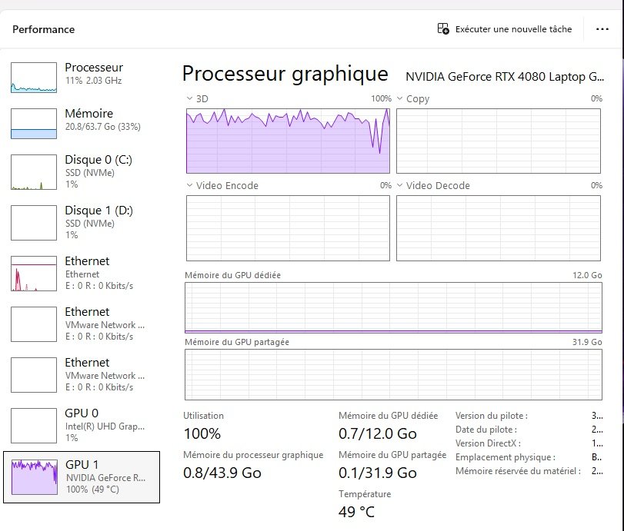
Task: Click the 12.0 Go graph maximum label
Action: pos(587,275)
